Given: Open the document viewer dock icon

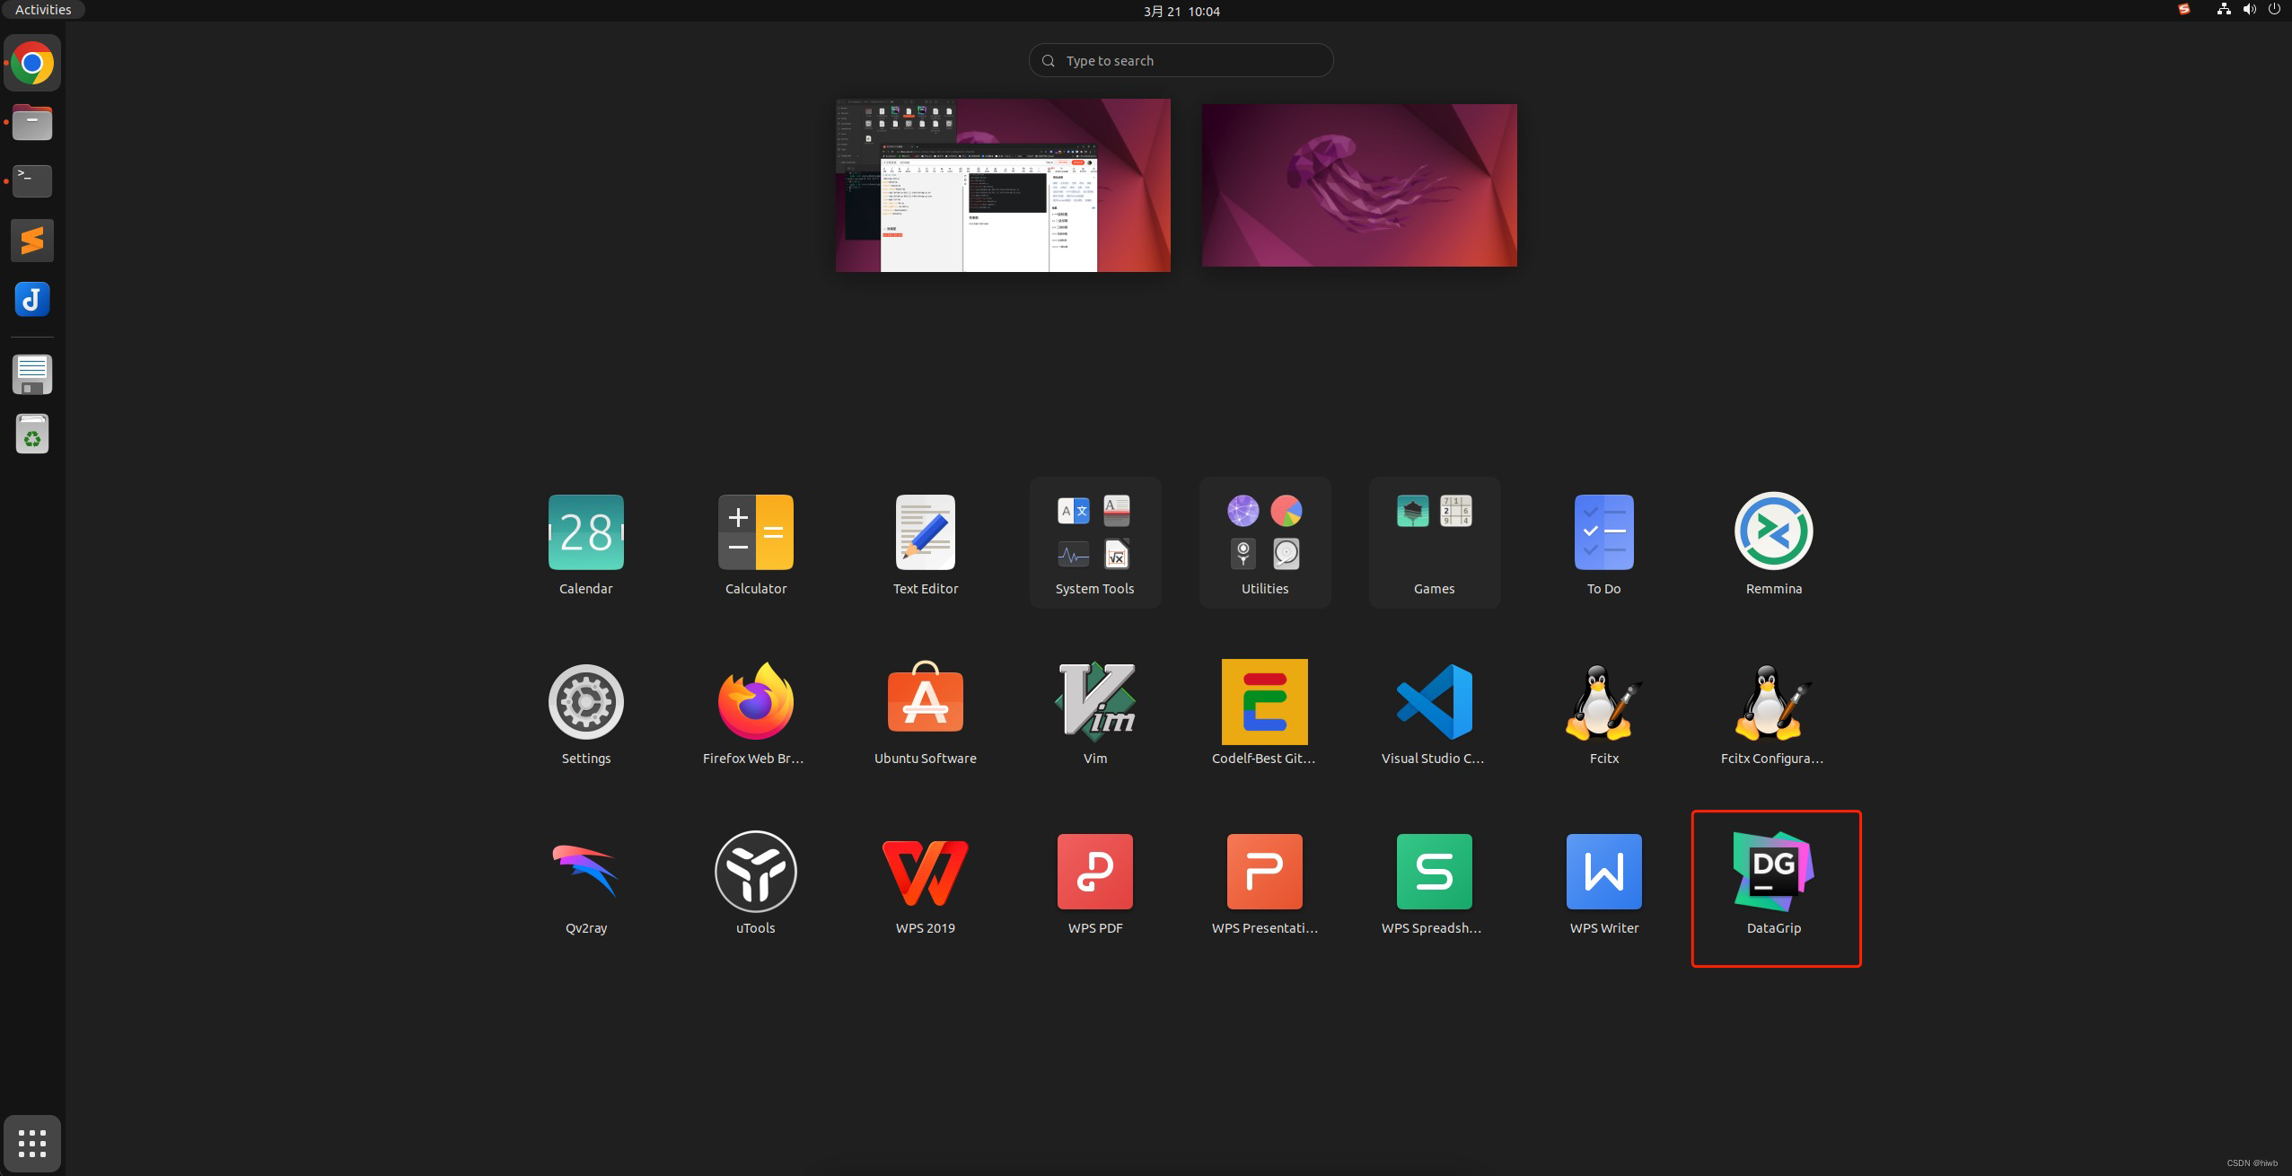Looking at the screenshot, I should click(x=32, y=374).
